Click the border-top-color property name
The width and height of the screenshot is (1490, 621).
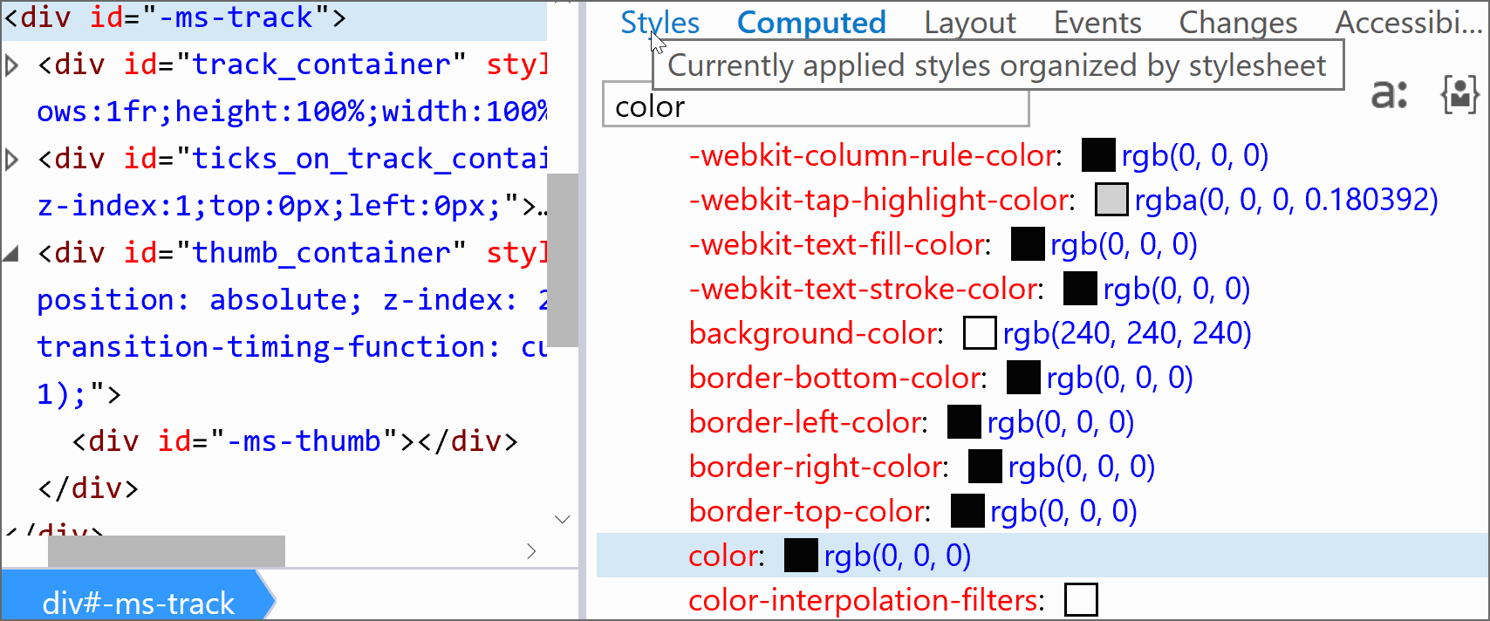tap(808, 511)
